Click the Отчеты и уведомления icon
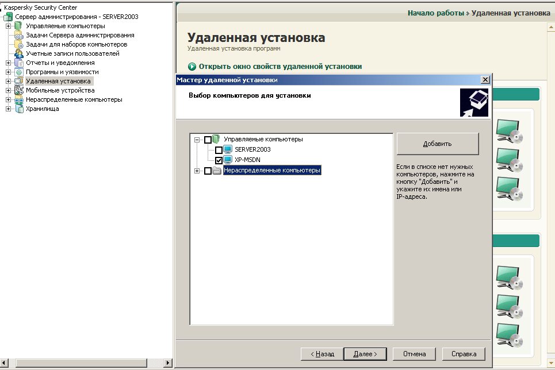 19,63
